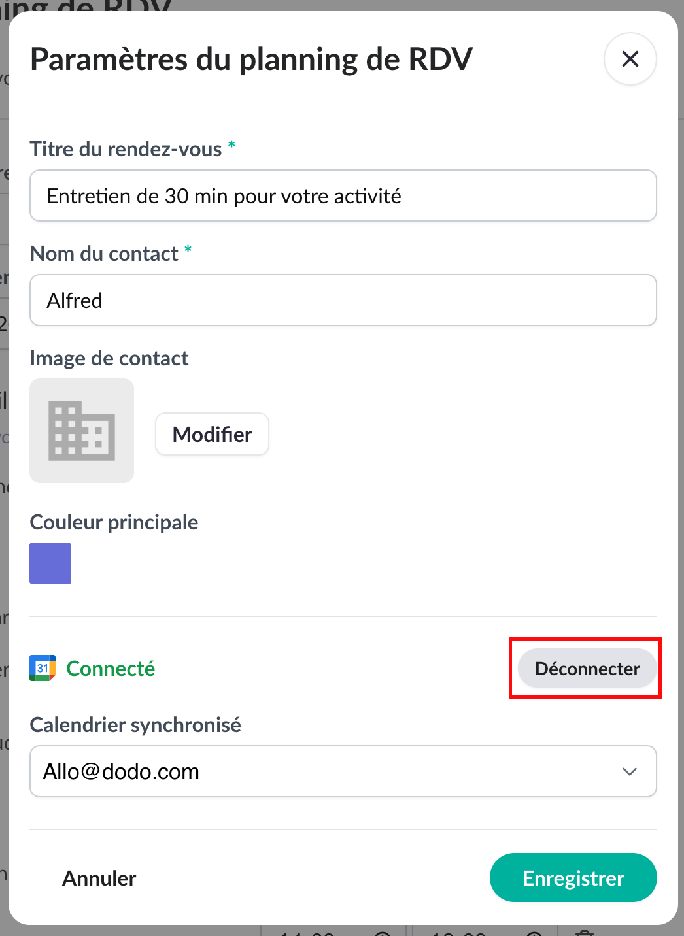Click the Titre du rendez-vous label
The height and width of the screenshot is (936, 684).
coord(126,149)
